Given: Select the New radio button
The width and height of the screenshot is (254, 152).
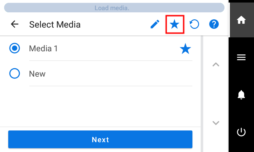Looking at the screenshot, I should pyautogui.click(x=15, y=74).
